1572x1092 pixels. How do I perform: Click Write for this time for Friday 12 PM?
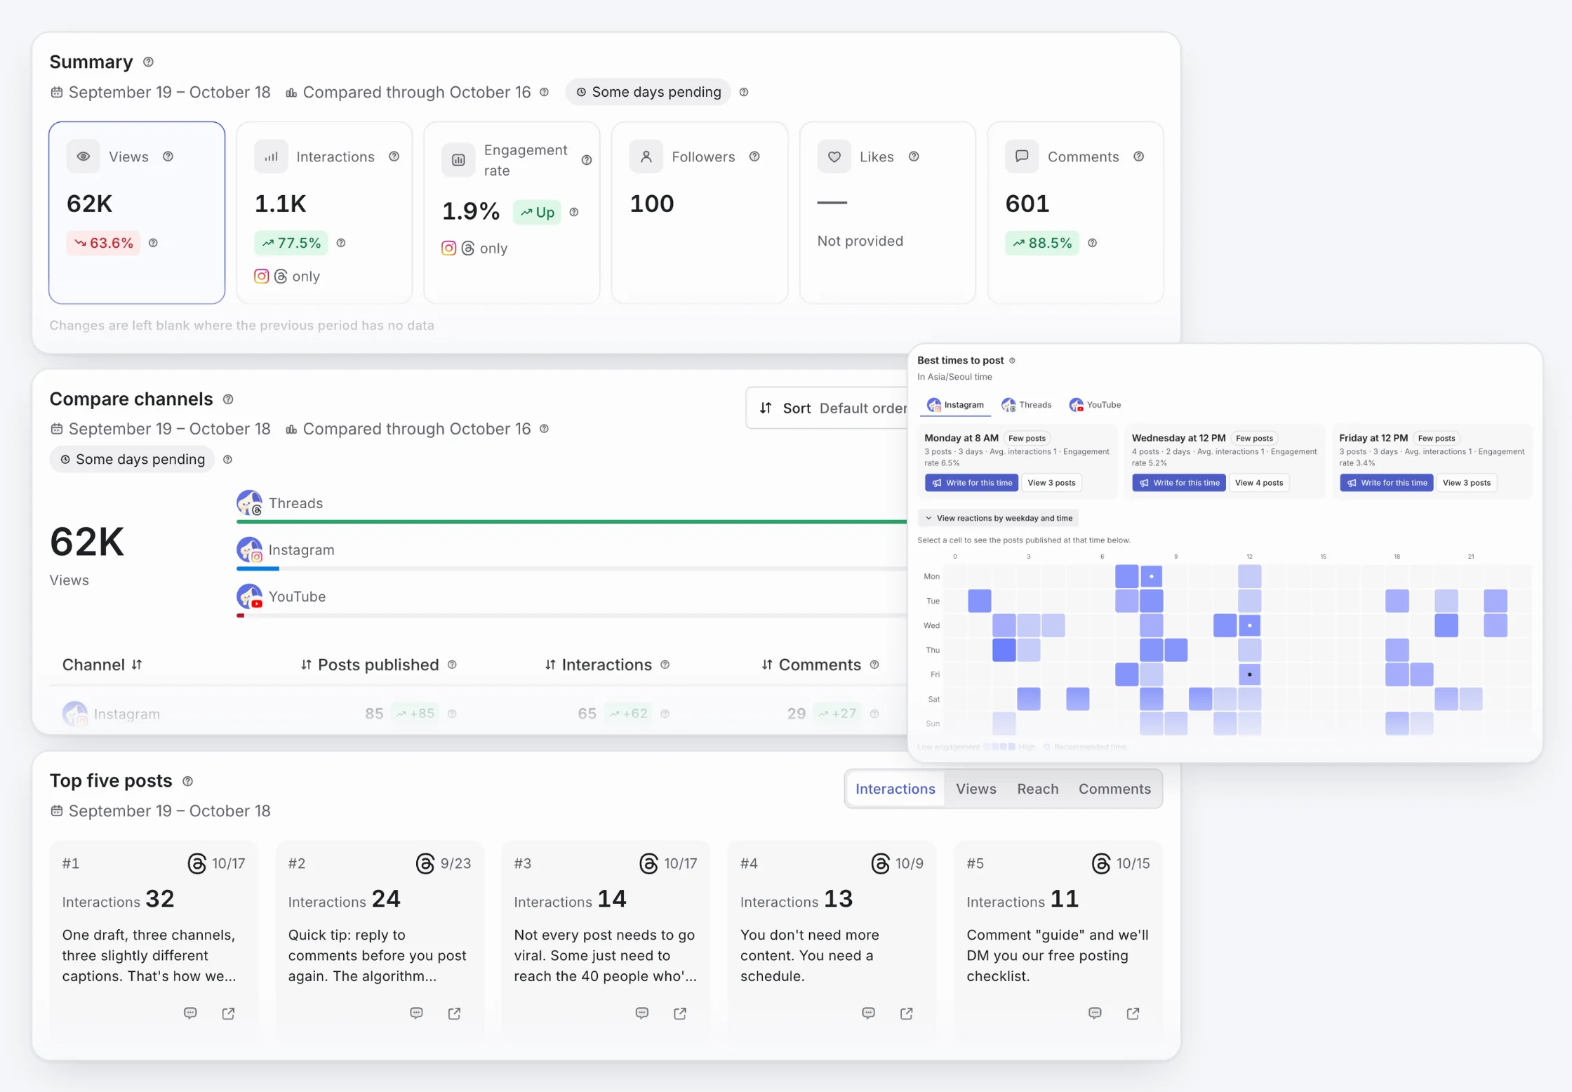coord(1387,483)
